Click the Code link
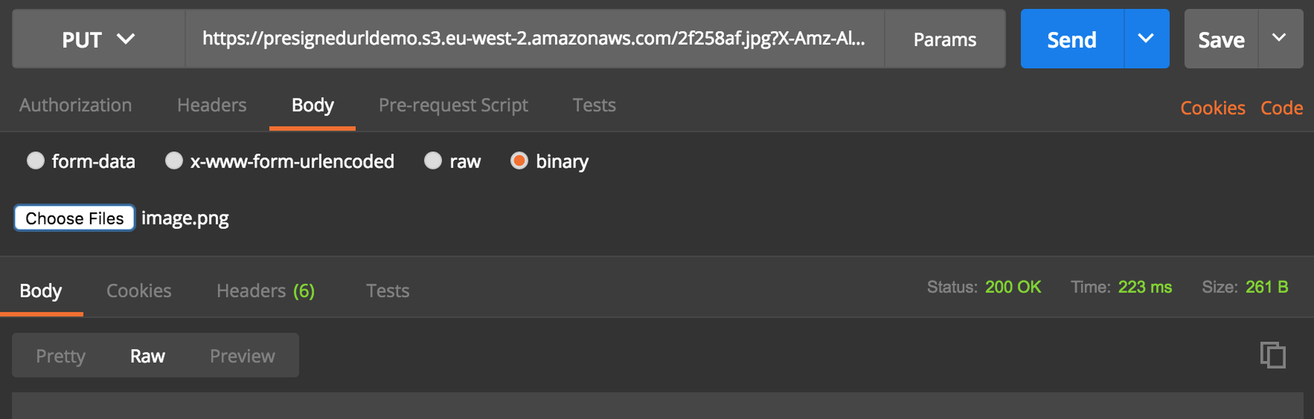The width and height of the screenshot is (1314, 419). 1281,107
